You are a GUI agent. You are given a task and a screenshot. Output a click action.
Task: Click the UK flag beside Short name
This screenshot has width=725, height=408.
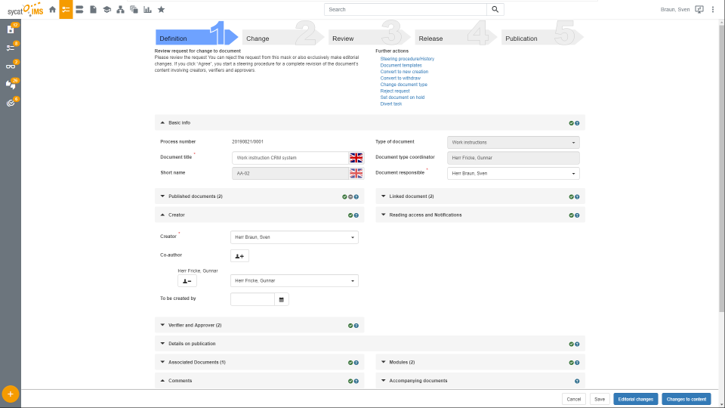pos(356,174)
